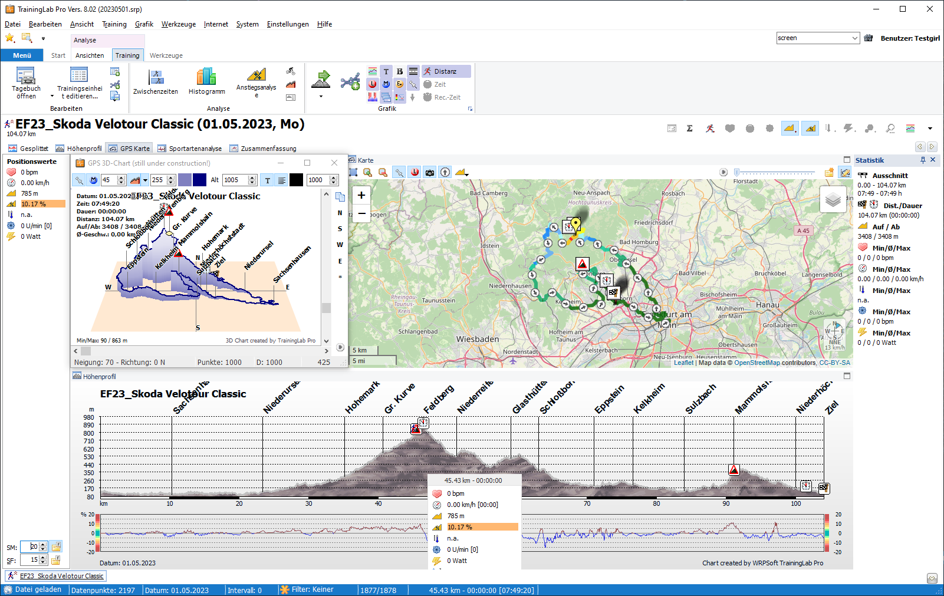944x596 pixels.
Task: Click the EF23_Skoda Velotour Classic document tab
Action: pos(56,576)
